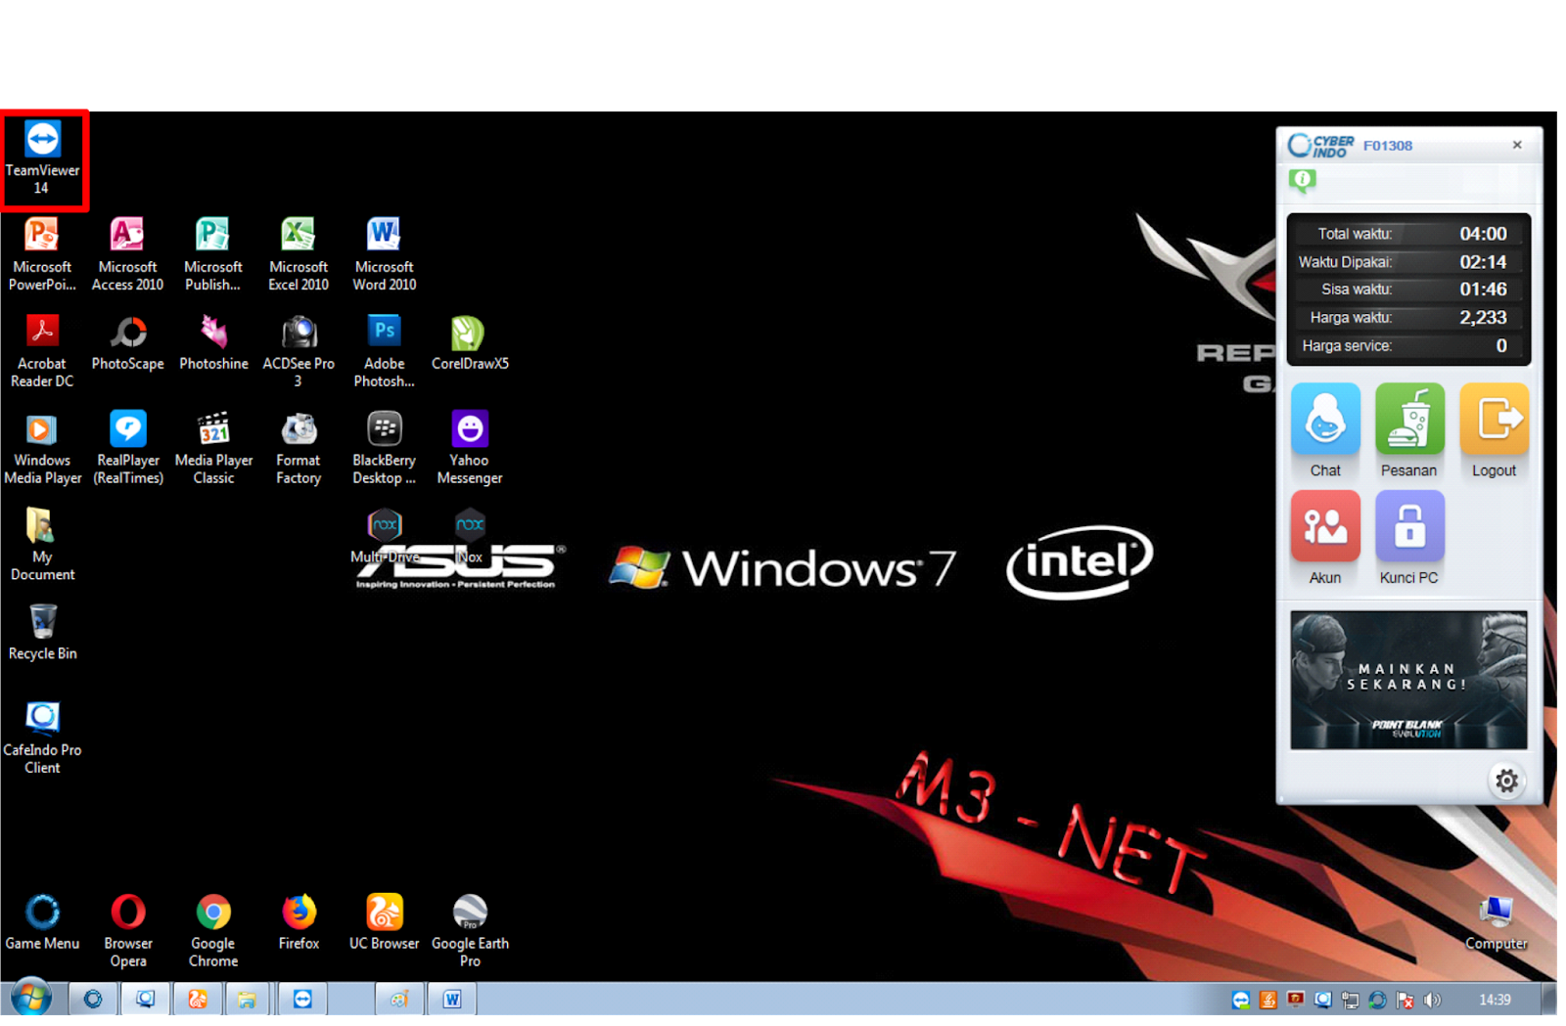Screen dimensions: 1566x1026
Task: Click the Point Blank game banner
Action: 1408,681
